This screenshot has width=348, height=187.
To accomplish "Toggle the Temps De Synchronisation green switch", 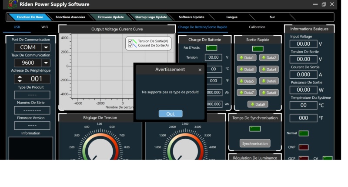I will 255,129.
